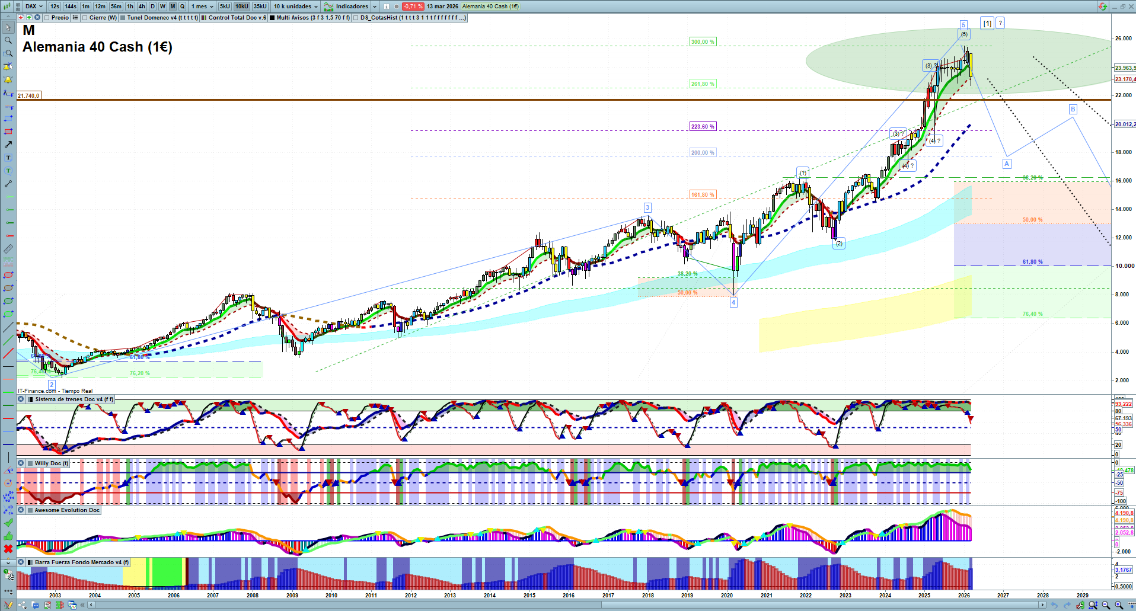Toggle the Precio checkbox

click(47, 18)
